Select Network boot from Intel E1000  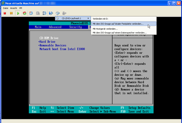[62, 49]
